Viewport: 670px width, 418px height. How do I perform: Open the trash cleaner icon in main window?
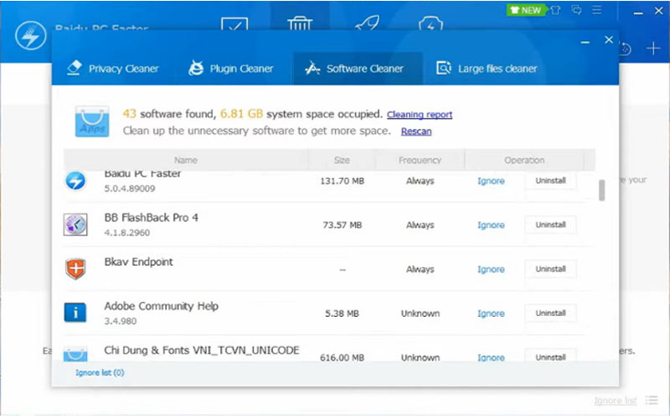pyautogui.click(x=300, y=23)
